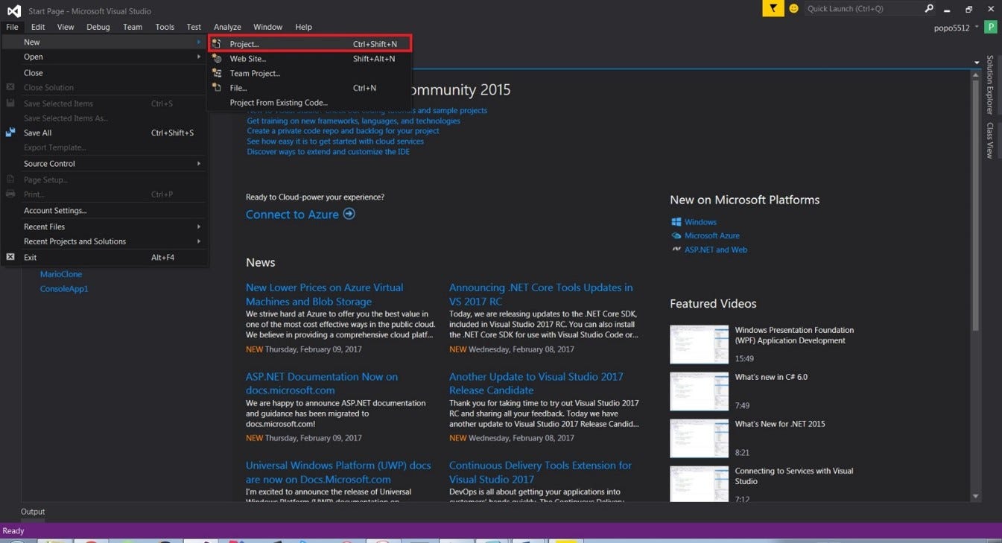The image size is (1002, 543).
Task: Expand the Open submenu arrow
Action: 199,57
